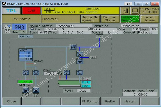This screenshot has width=161, height=108.
Task: Click the G71 valve below the LDS line
Action: click(80, 61)
